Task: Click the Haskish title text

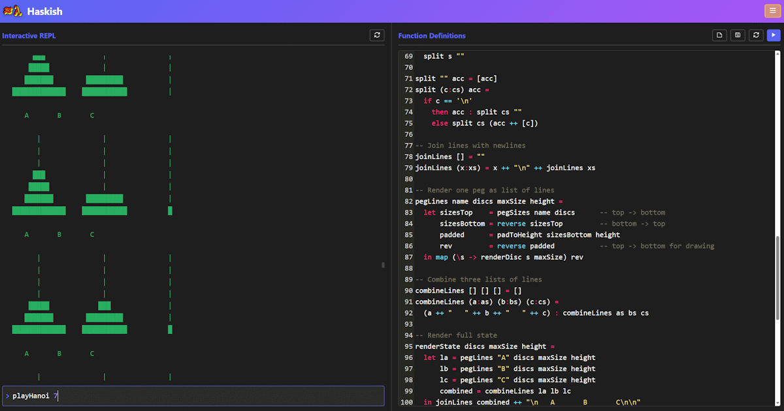Action: click(x=45, y=12)
